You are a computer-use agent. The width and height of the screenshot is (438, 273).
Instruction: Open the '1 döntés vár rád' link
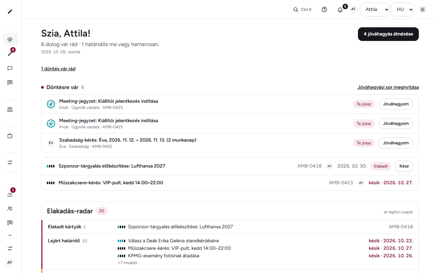(x=58, y=69)
